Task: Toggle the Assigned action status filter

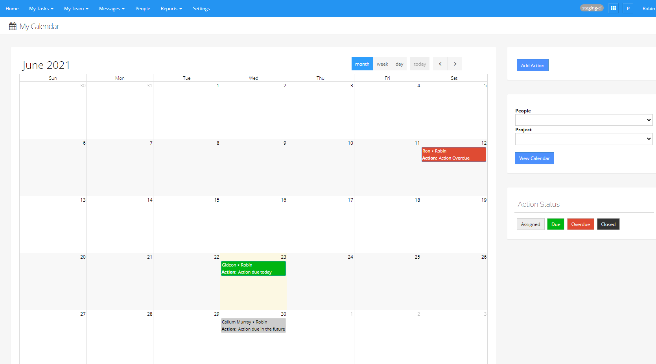Action: tap(531, 224)
